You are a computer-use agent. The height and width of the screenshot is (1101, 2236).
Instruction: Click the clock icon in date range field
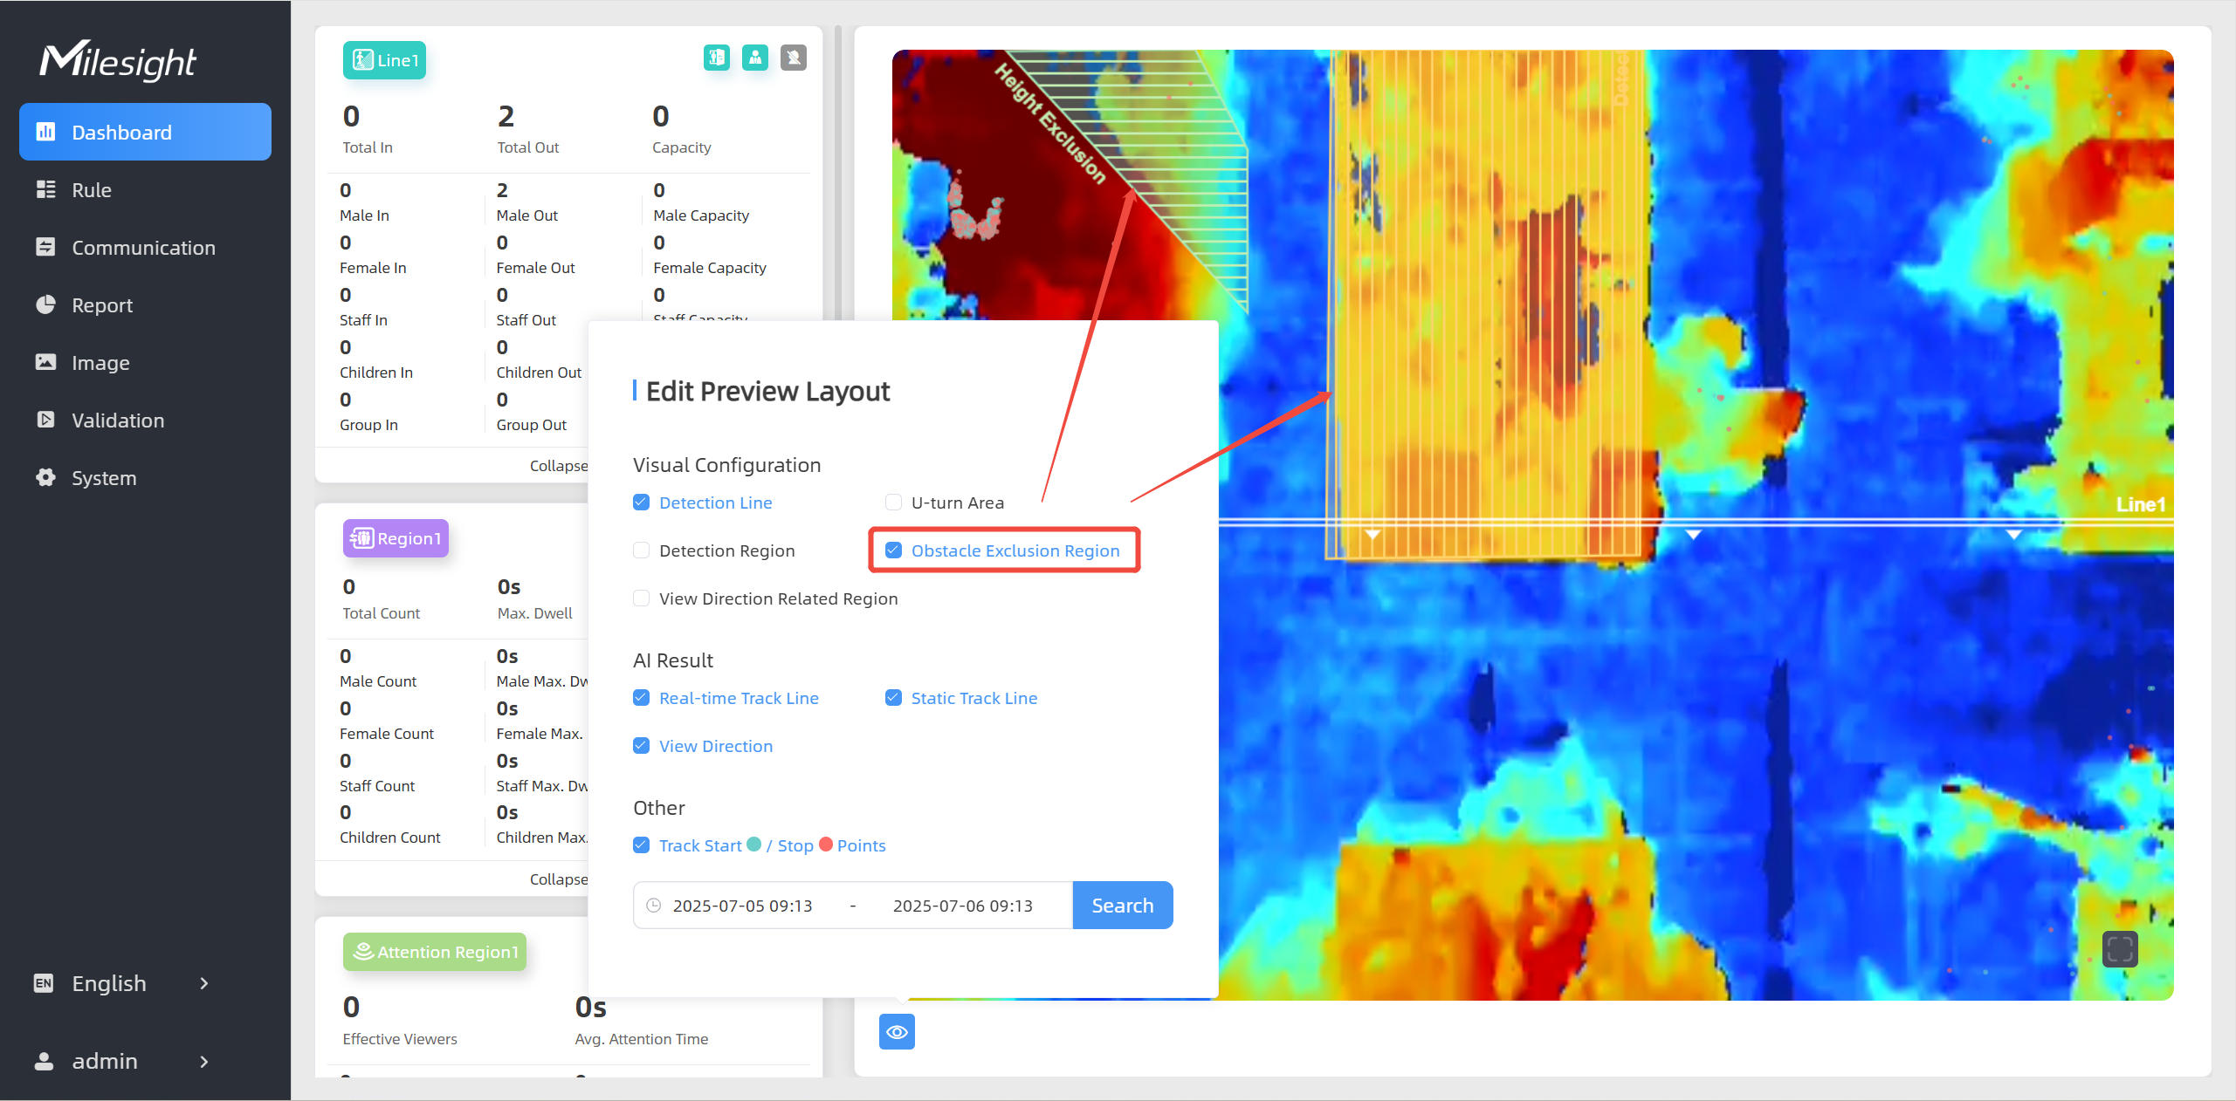point(653,906)
